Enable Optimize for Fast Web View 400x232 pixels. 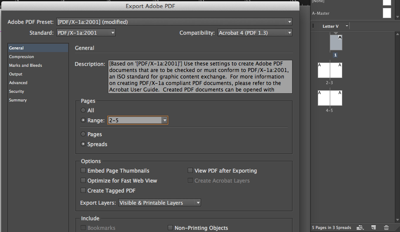click(x=83, y=180)
